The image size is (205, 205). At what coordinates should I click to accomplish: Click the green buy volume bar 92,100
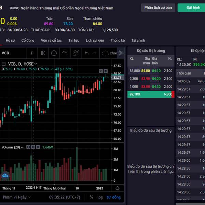(149, 94)
